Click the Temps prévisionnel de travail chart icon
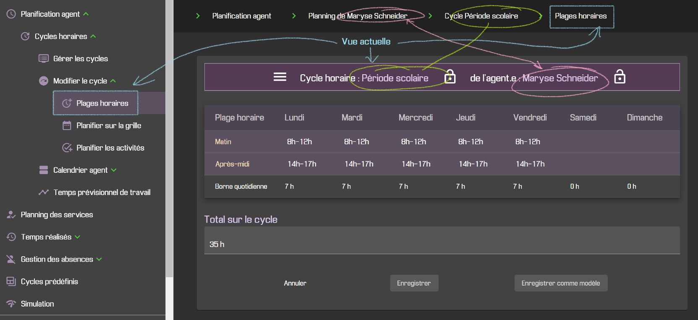Image resolution: width=698 pixels, height=320 pixels. click(44, 192)
